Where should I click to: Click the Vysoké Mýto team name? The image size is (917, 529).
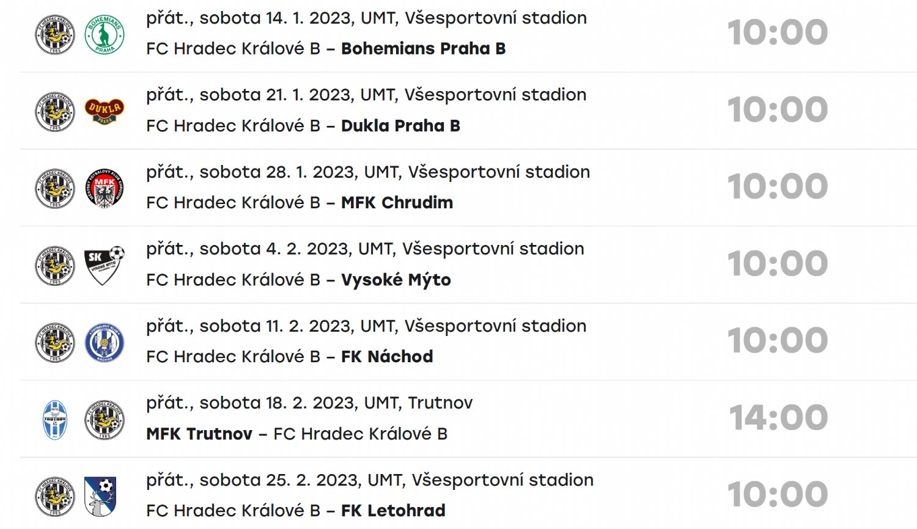click(396, 280)
